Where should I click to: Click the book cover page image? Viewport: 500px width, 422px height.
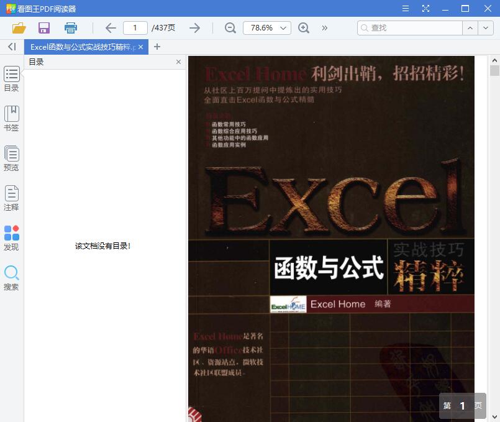(331, 239)
